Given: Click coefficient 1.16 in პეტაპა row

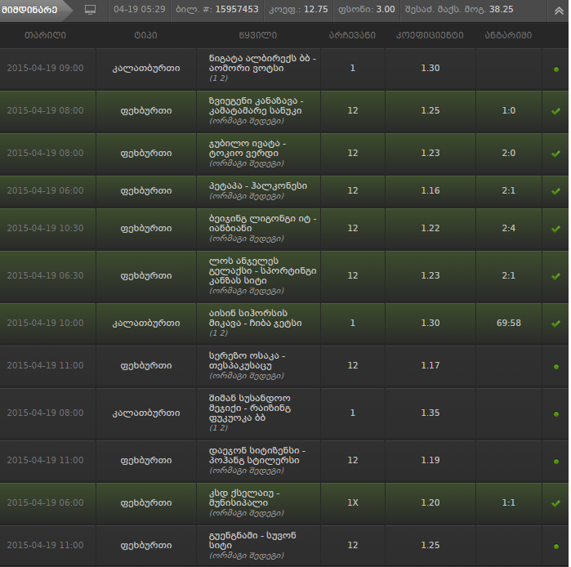Looking at the screenshot, I should point(430,191).
